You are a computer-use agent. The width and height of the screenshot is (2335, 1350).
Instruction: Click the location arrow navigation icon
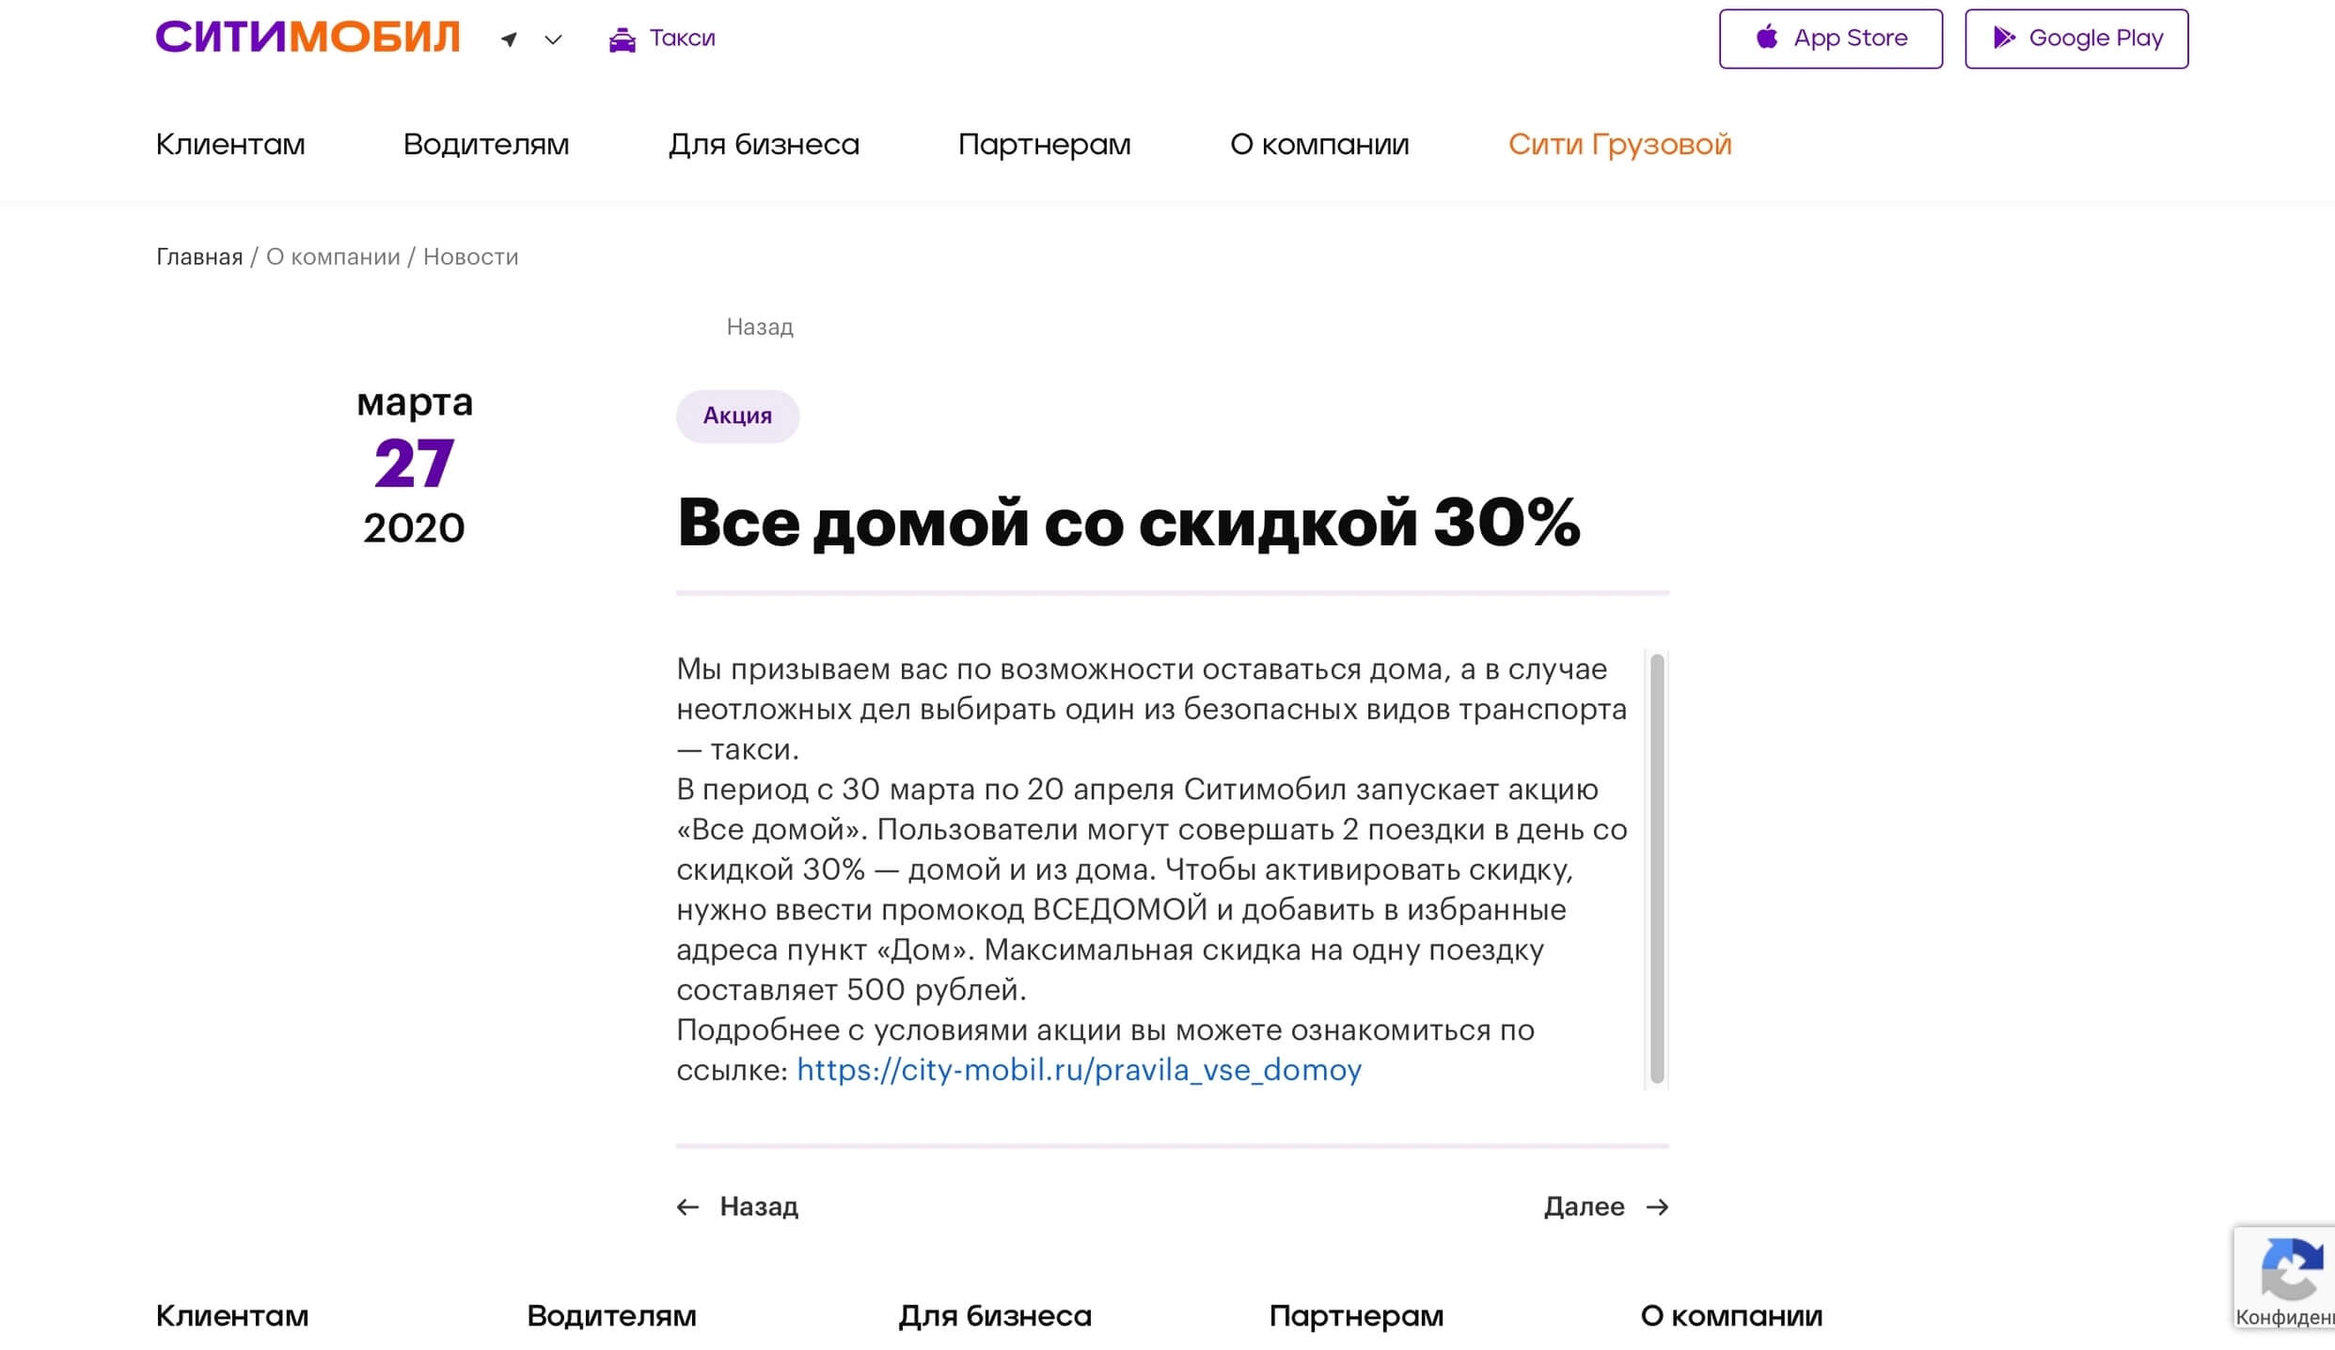coord(510,39)
